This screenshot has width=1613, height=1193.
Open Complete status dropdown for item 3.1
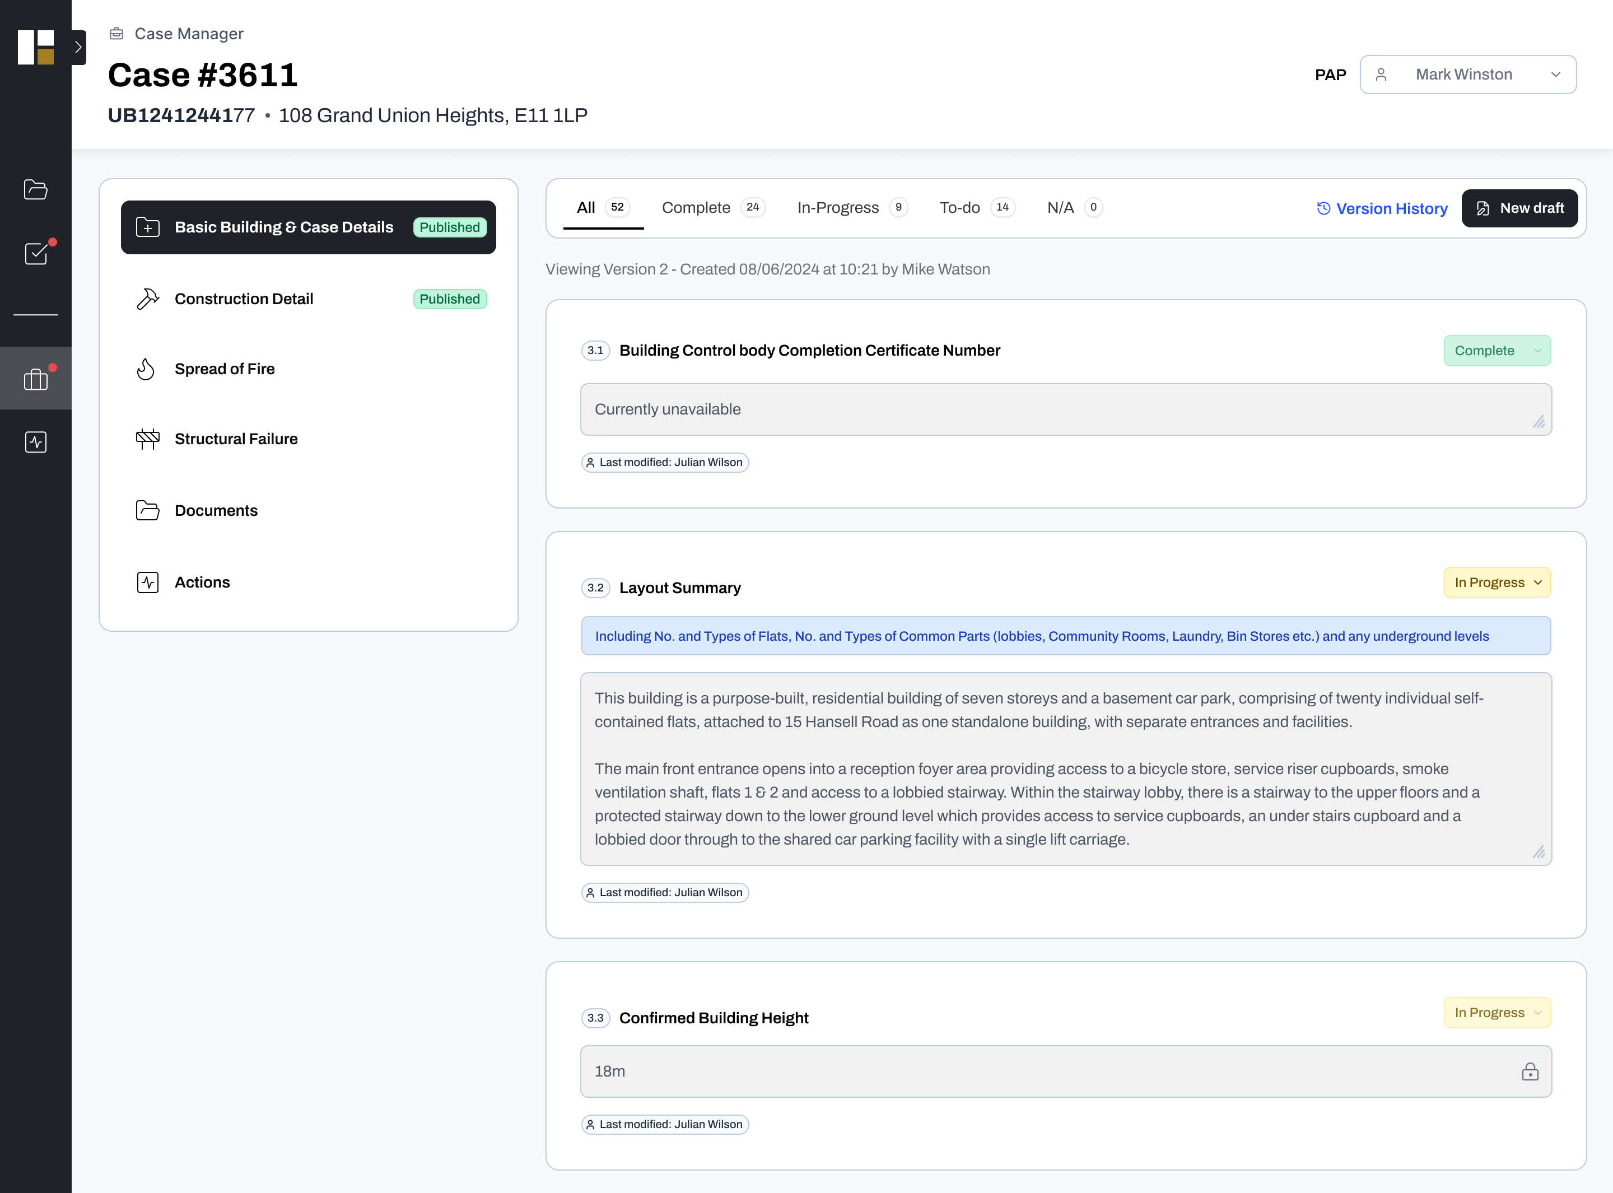point(1497,350)
